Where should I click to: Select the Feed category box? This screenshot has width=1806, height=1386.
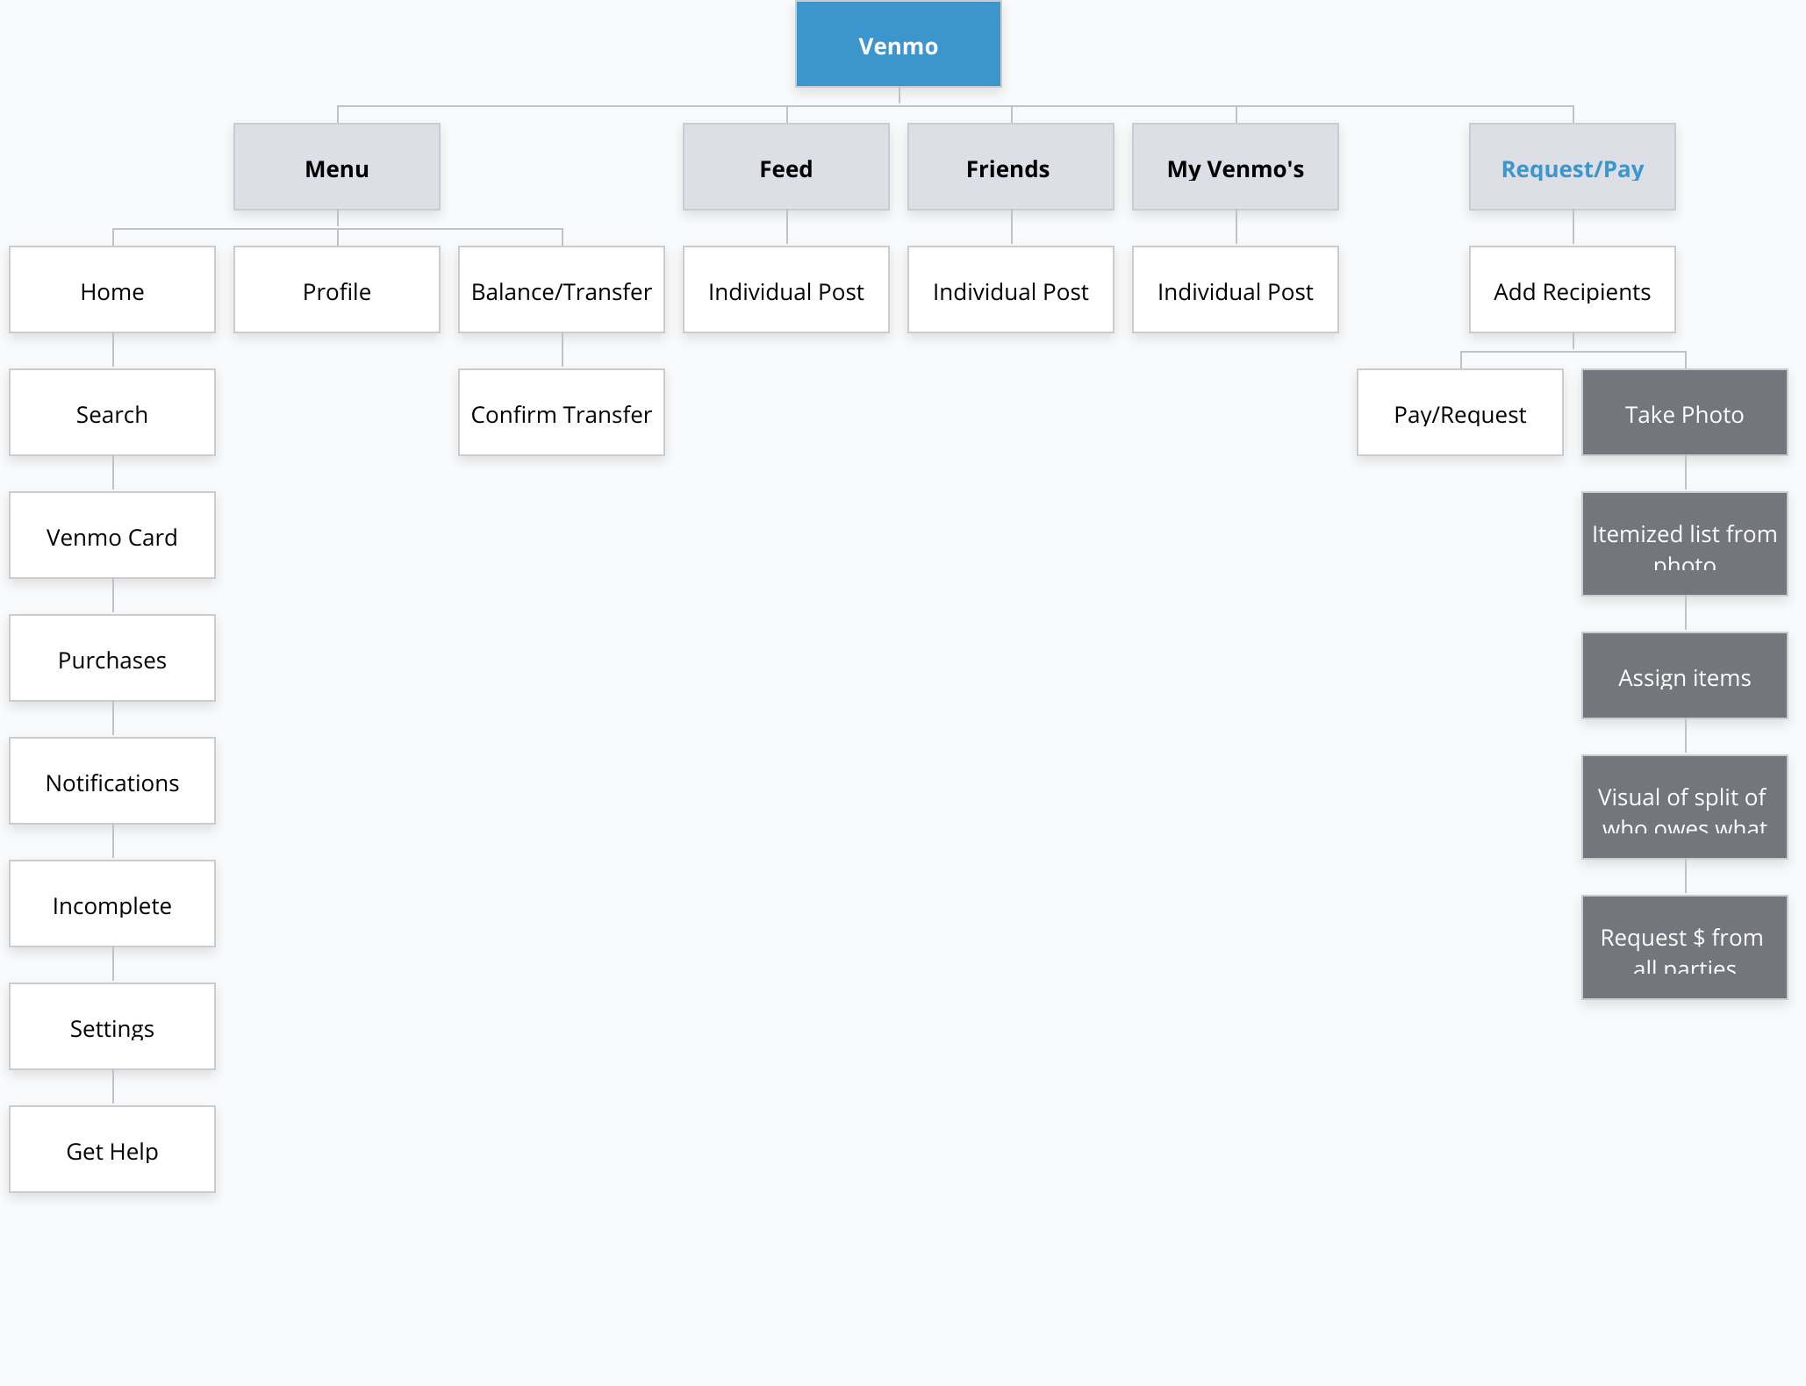click(785, 168)
